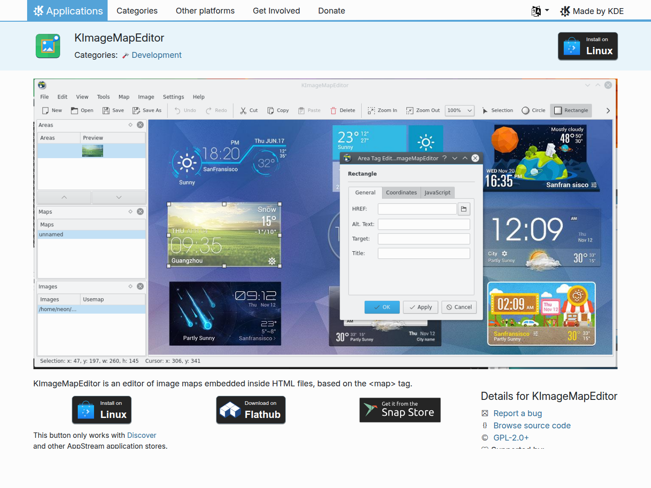Switch to the JavaScript tab
Screen dimensions: 651x488
(x=438, y=193)
